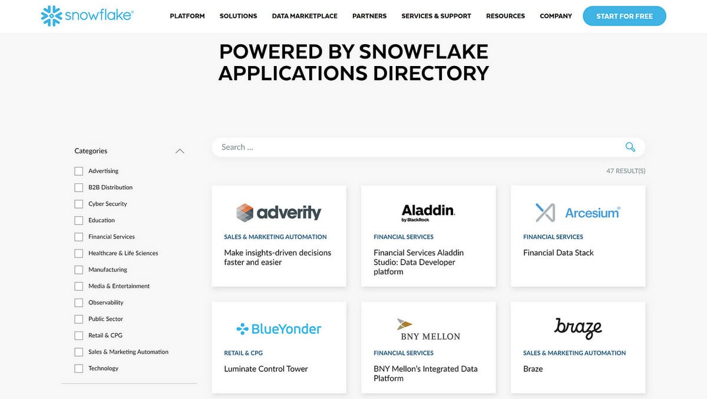
Task: Open the Solutions menu
Action: point(238,16)
